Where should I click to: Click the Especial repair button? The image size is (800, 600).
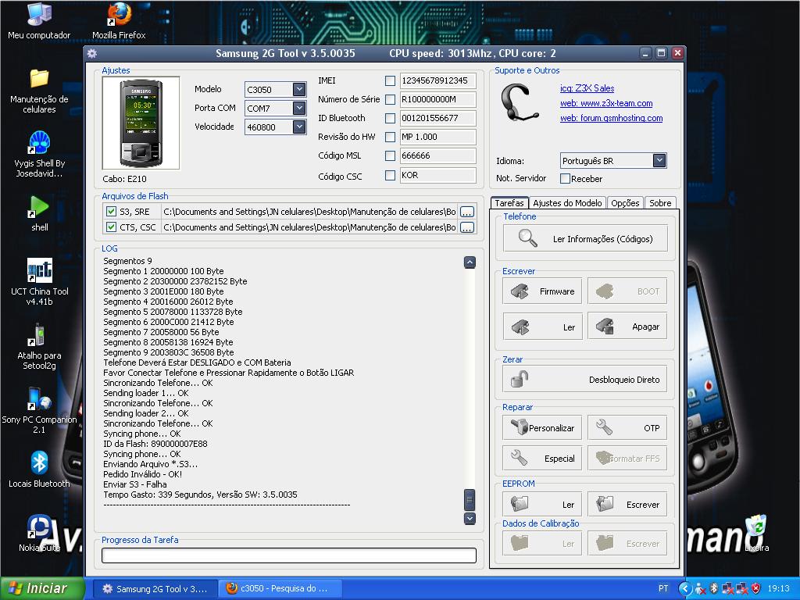click(x=542, y=458)
